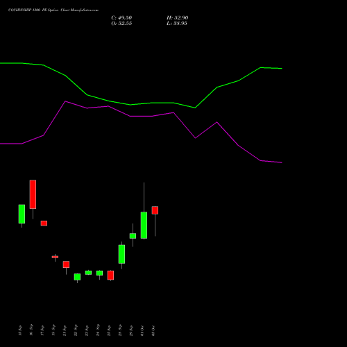This screenshot has width=347, height=347.
Task: Click the 29 Sep date label
Action: click(131, 330)
